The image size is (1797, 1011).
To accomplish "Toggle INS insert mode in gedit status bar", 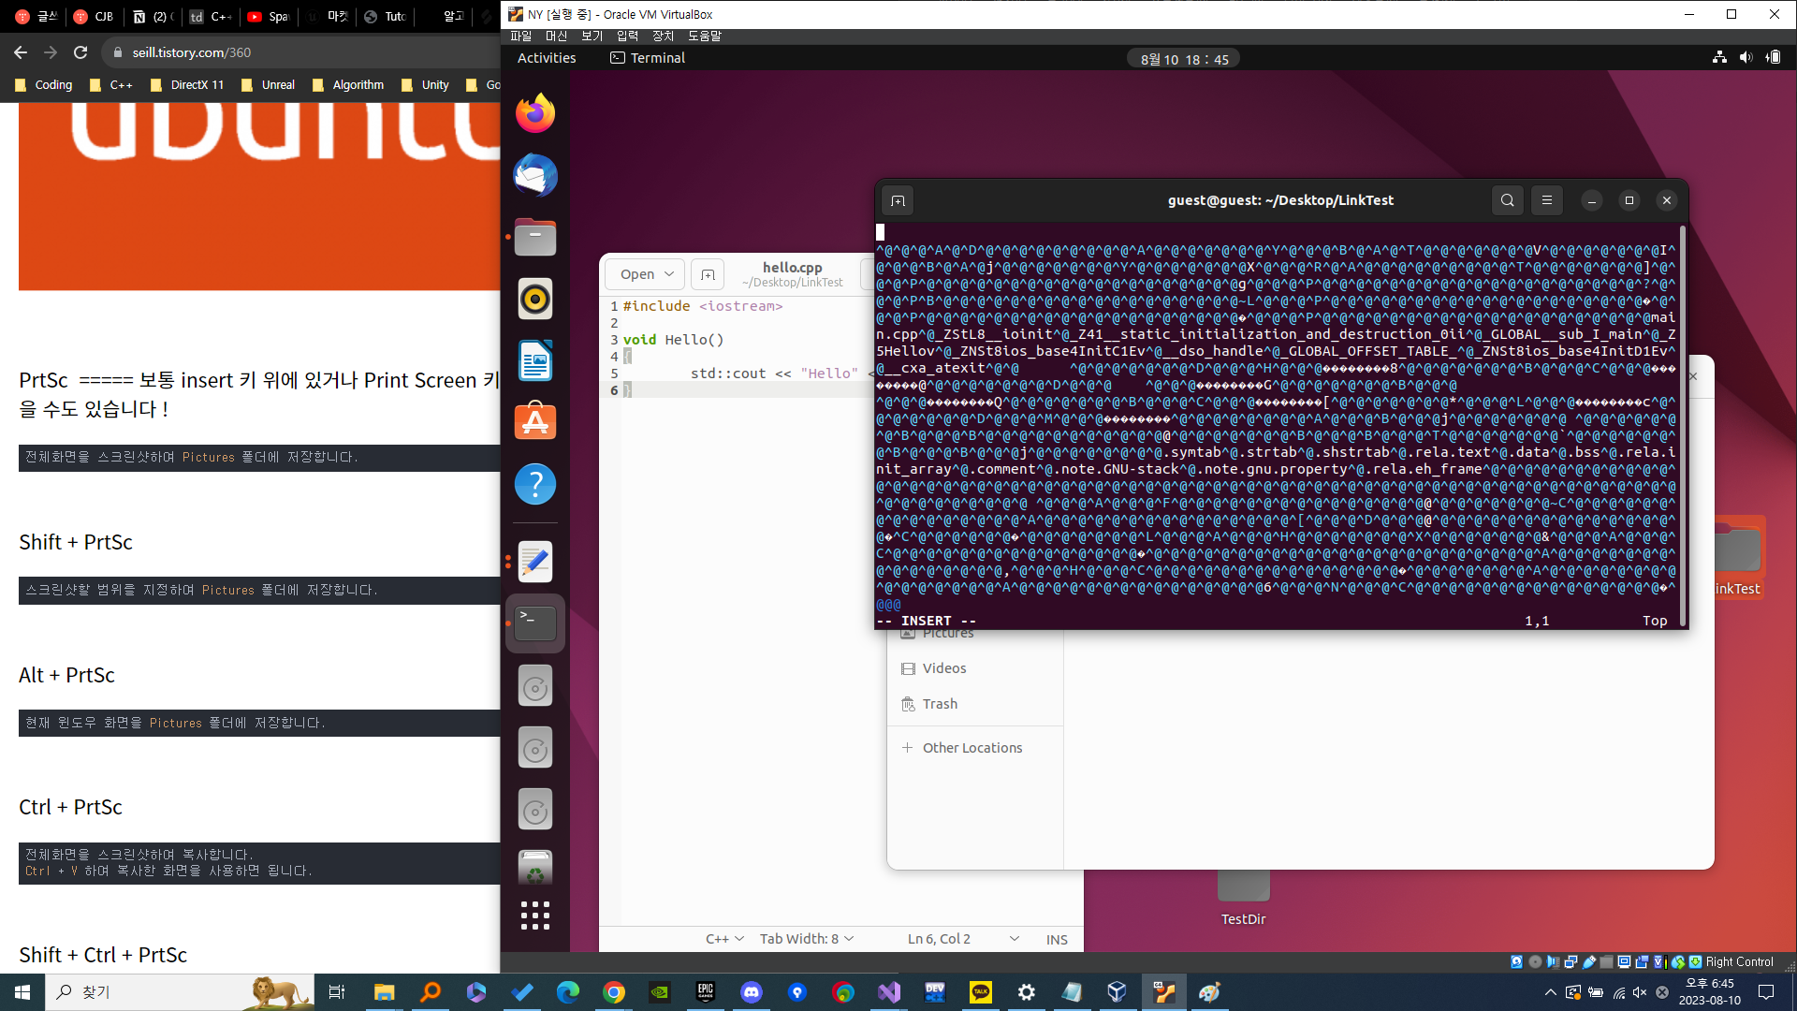I will [1057, 940].
